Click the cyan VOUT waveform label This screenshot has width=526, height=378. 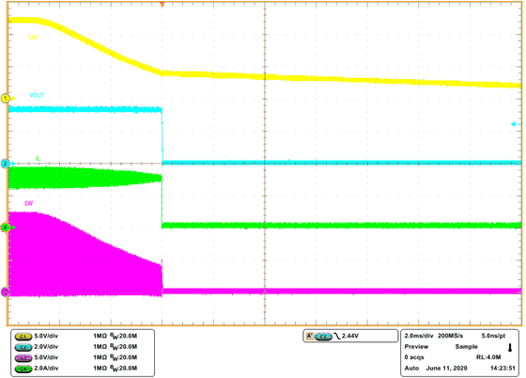pos(37,95)
